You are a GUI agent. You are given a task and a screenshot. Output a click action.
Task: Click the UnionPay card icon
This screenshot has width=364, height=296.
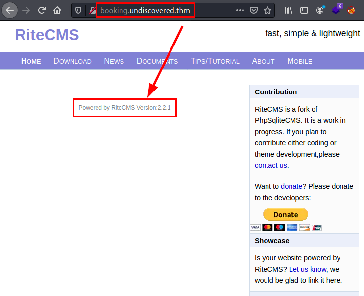316,228
